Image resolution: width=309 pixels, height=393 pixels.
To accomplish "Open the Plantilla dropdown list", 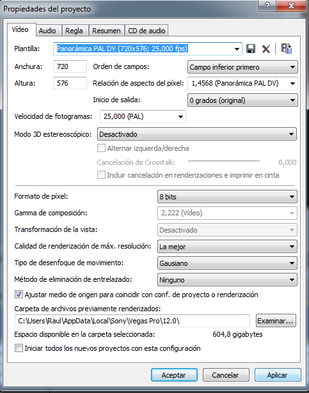I will pos(237,49).
